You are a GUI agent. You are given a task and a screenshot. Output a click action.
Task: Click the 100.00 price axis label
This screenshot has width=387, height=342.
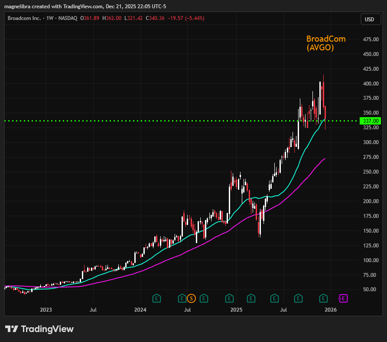tap(371, 260)
